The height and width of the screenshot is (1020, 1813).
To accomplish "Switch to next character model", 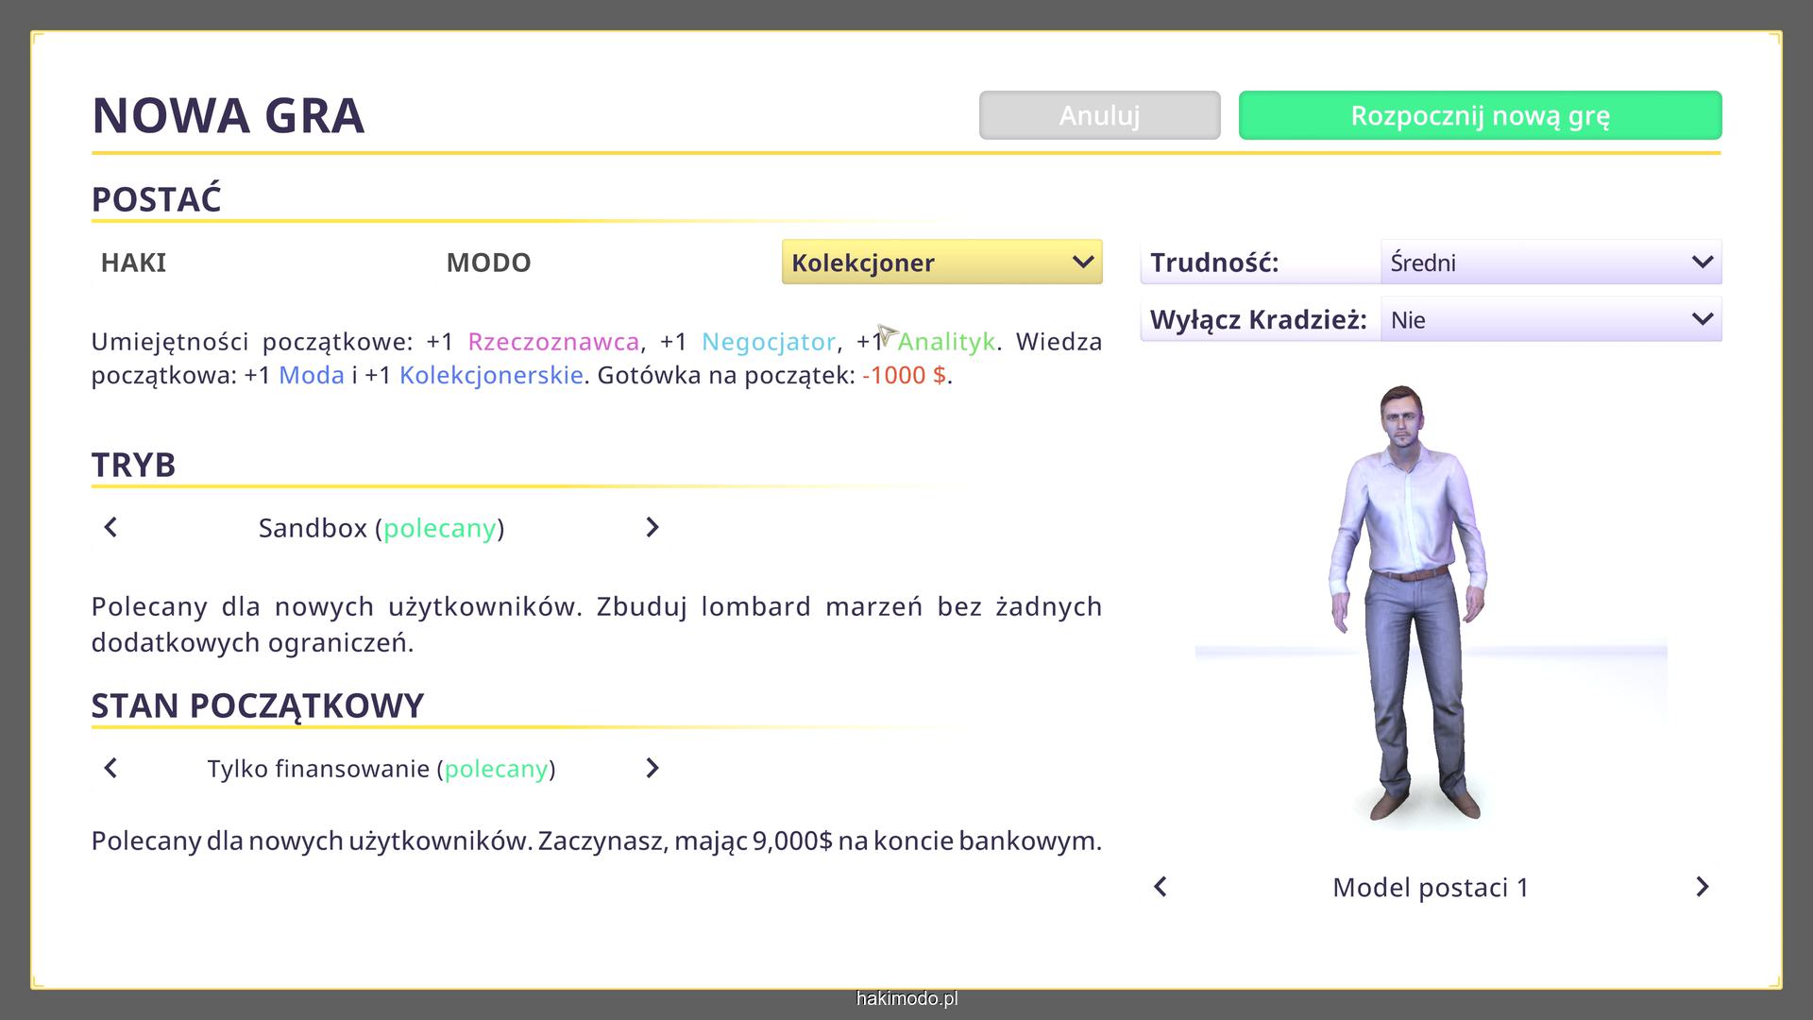I will (1702, 887).
